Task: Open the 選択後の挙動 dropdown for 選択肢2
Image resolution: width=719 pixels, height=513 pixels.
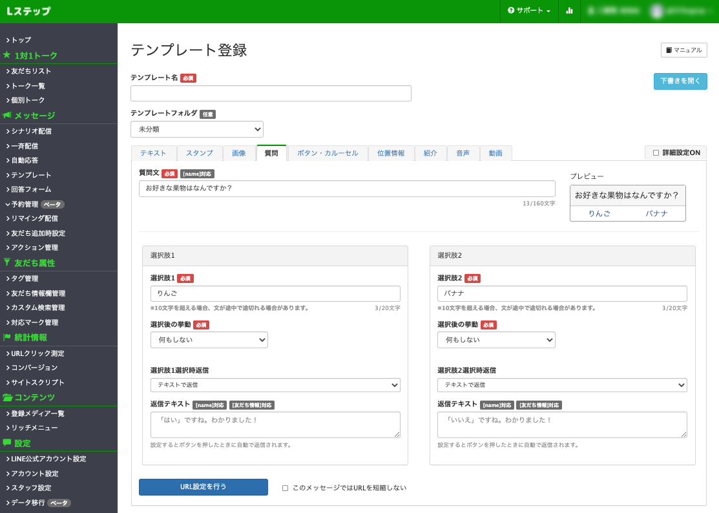Action: click(496, 339)
